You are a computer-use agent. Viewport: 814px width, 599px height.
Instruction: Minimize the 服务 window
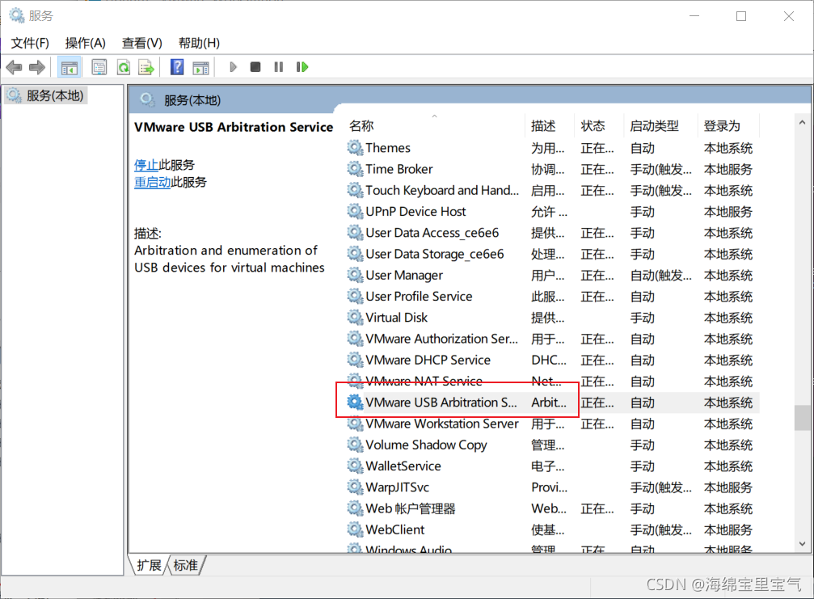(694, 16)
